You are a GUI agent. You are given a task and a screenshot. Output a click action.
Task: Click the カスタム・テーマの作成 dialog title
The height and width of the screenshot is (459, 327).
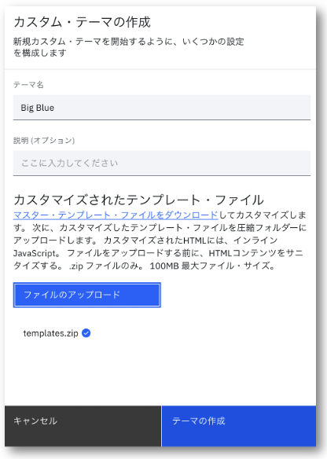(82, 22)
